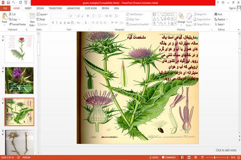Open the Section dropdown
This screenshot has width=241, height=160.
coord(43,24)
